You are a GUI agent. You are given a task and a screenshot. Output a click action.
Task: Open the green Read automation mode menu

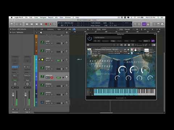(15, 80)
